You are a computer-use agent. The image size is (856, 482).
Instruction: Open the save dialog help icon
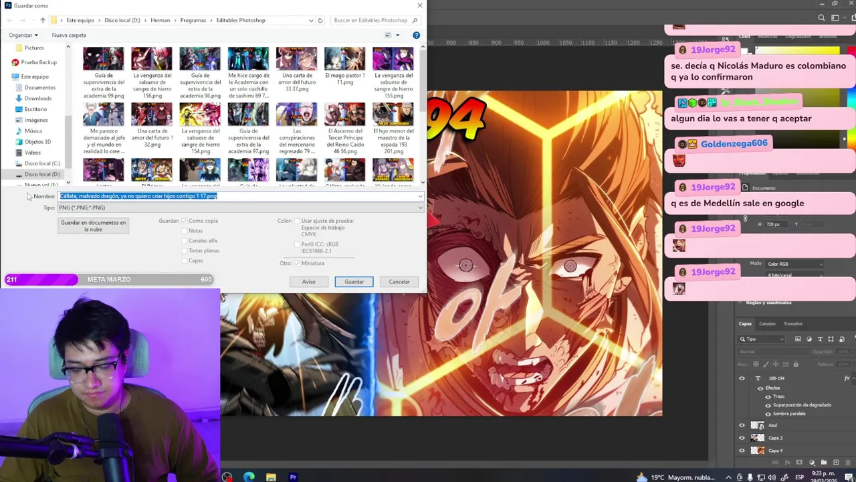point(416,35)
